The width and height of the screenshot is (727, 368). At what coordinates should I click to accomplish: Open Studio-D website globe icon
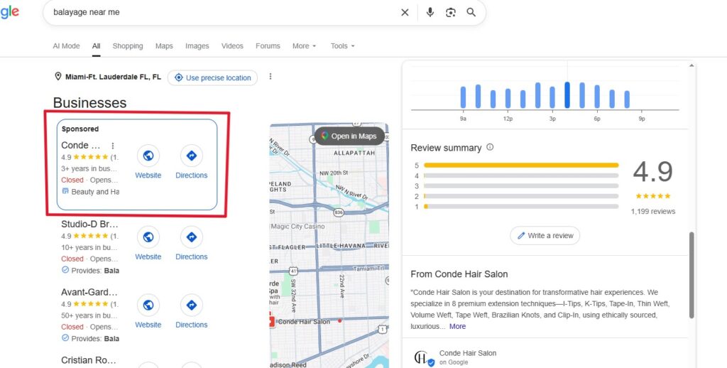tap(148, 237)
